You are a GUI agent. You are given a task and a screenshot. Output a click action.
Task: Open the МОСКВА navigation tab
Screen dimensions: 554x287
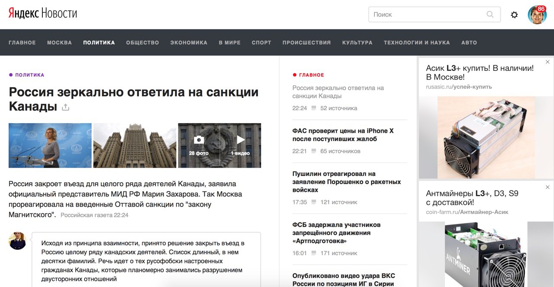coord(59,42)
